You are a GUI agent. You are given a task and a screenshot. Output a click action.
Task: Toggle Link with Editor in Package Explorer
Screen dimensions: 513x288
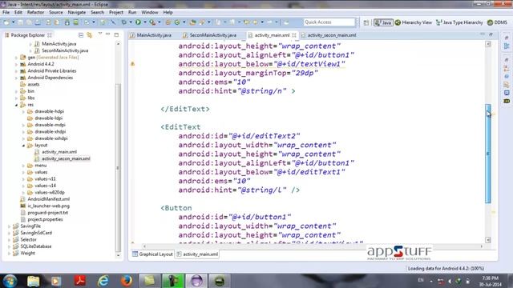[89, 35]
